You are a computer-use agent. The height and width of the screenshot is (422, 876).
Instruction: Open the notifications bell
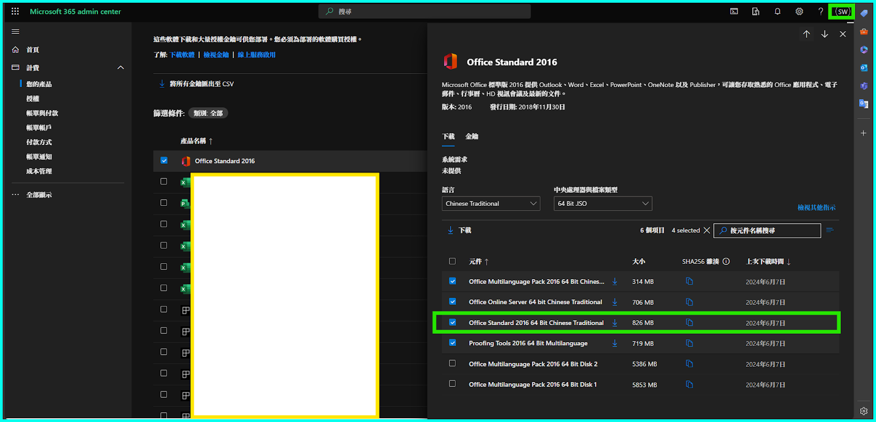coord(777,11)
